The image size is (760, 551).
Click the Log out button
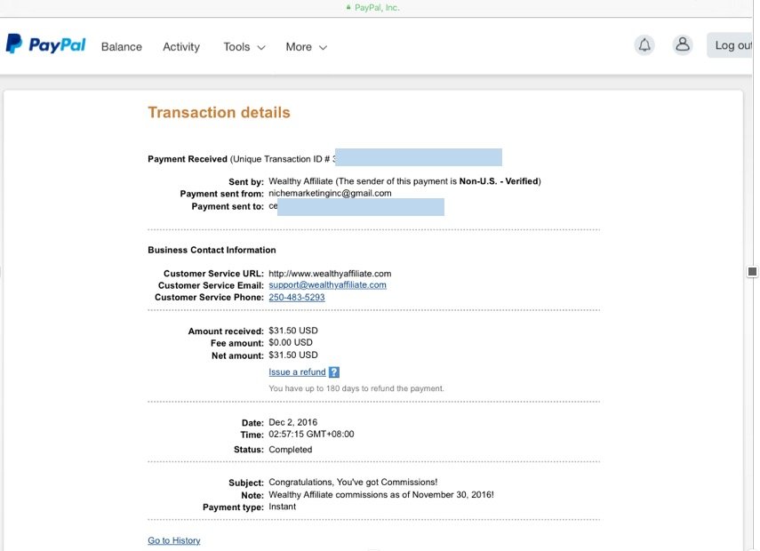732,45
